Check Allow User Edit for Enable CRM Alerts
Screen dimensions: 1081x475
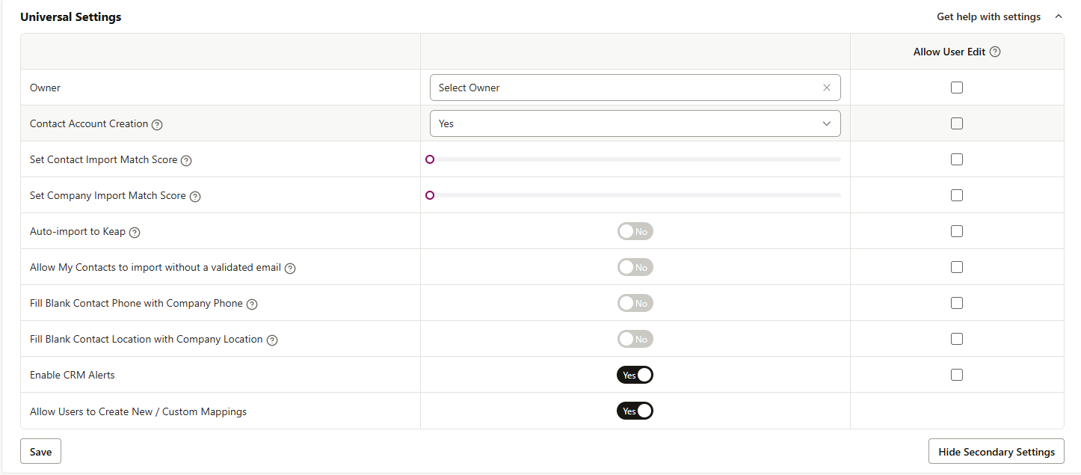957,375
